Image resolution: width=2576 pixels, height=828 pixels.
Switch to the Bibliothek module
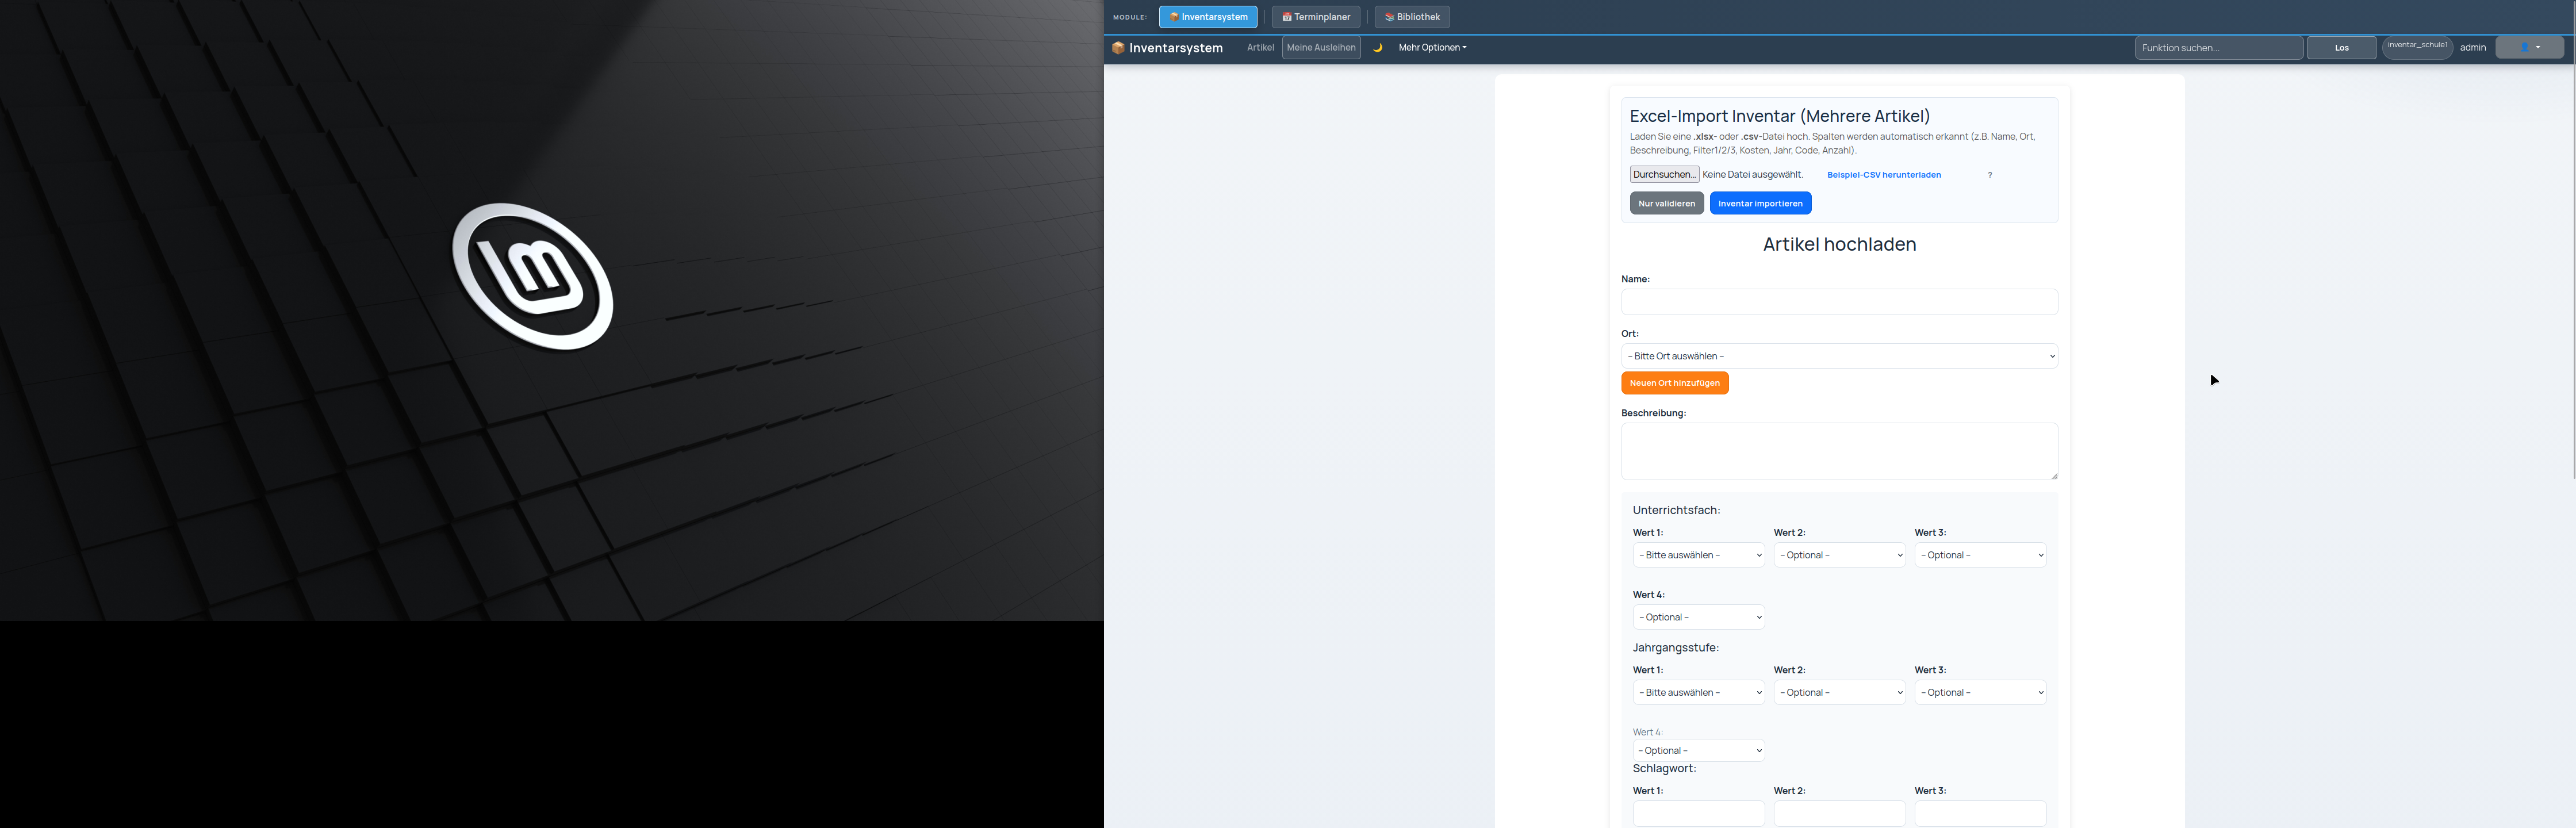(x=1412, y=17)
